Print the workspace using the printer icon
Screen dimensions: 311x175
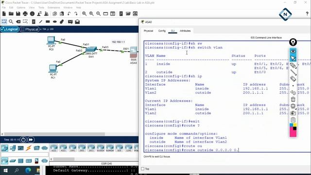(25, 14)
